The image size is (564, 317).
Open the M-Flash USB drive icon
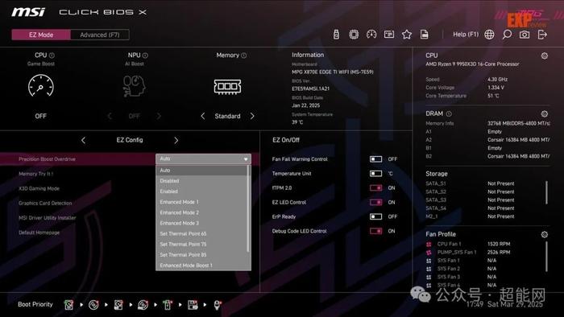point(336,35)
